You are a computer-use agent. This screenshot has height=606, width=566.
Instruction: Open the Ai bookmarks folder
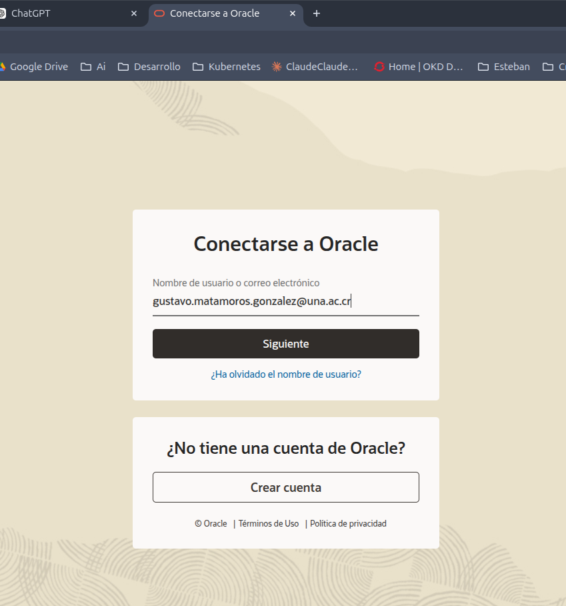click(x=93, y=67)
